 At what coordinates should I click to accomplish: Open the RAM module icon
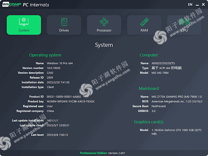coord(144,22)
